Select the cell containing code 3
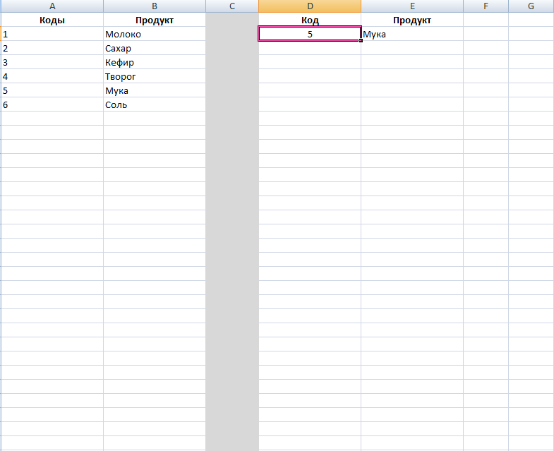This screenshot has width=554, height=451. [x=52, y=62]
